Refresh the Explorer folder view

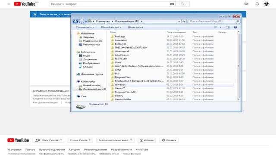coord(184,21)
